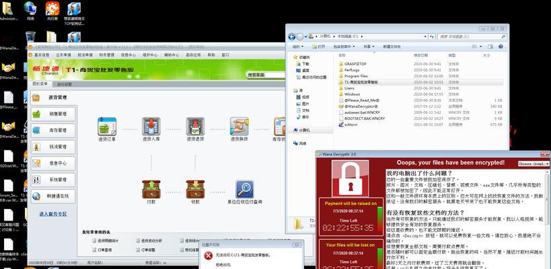Open the 订单报警 report shortcut

tap(146, 250)
